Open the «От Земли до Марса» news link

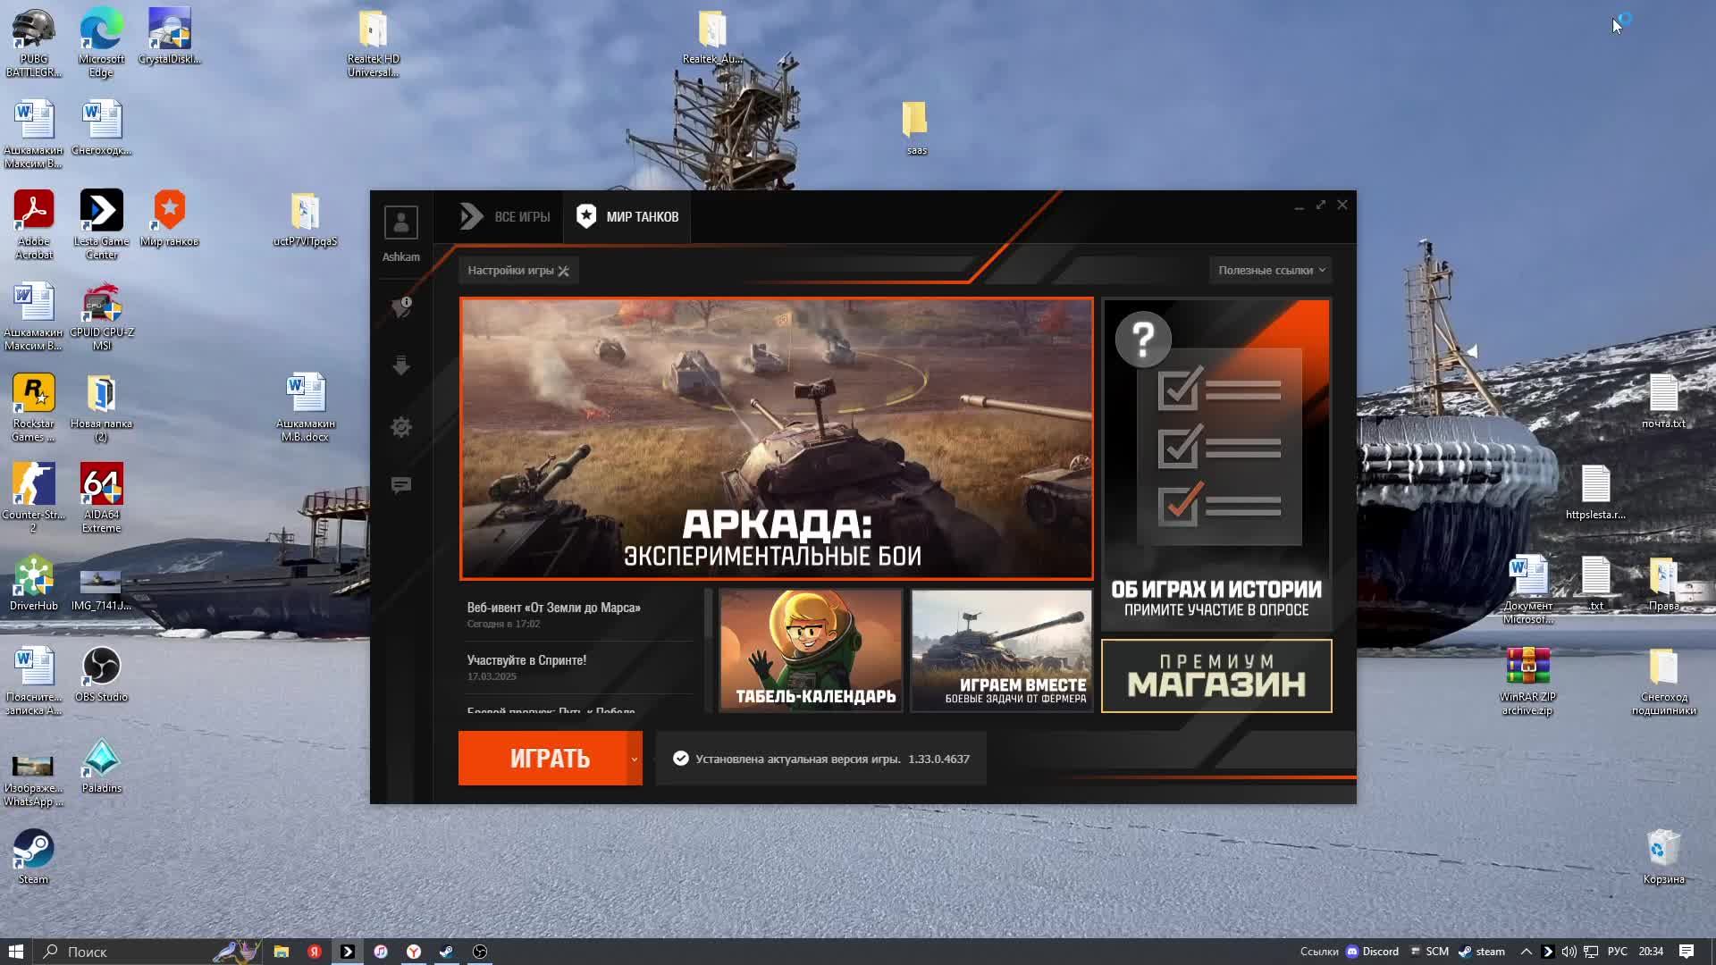pyautogui.click(x=553, y=608)
